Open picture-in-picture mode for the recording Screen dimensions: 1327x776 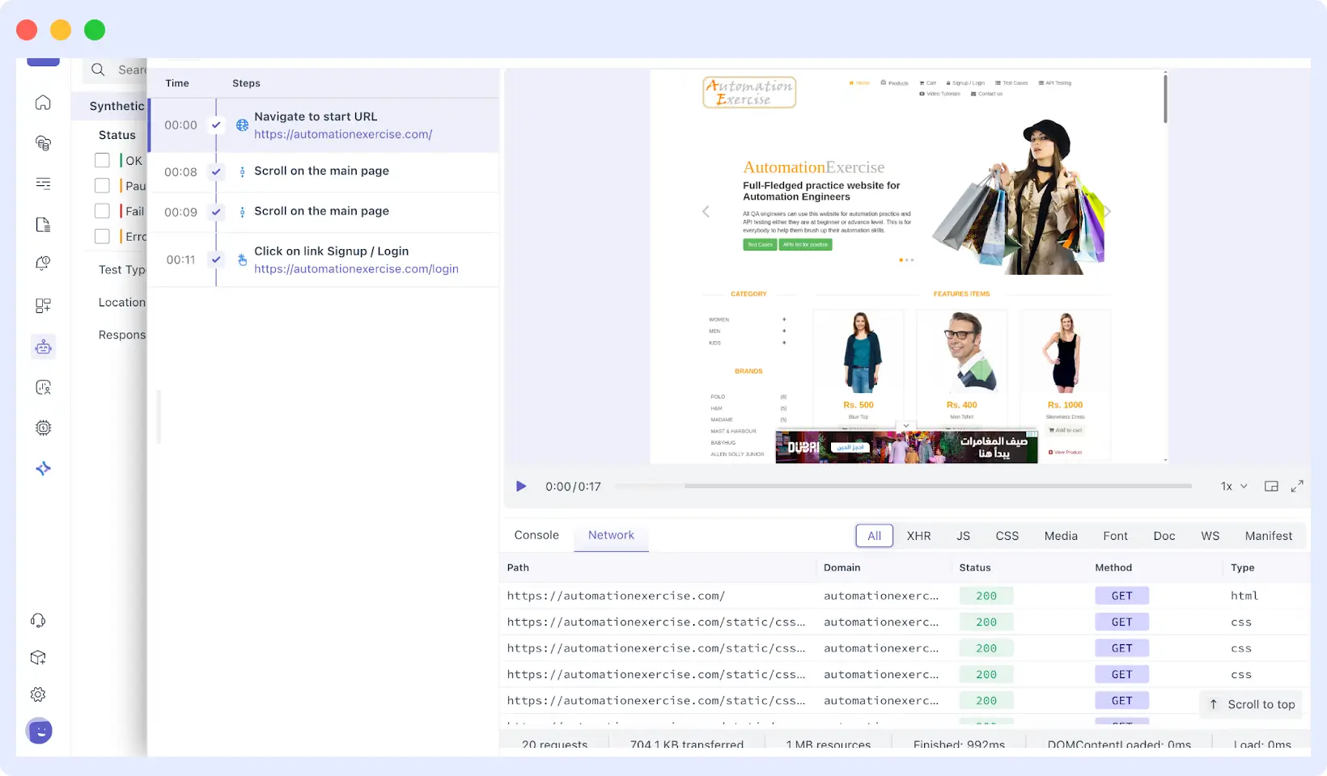click(x=1270, y=486)
